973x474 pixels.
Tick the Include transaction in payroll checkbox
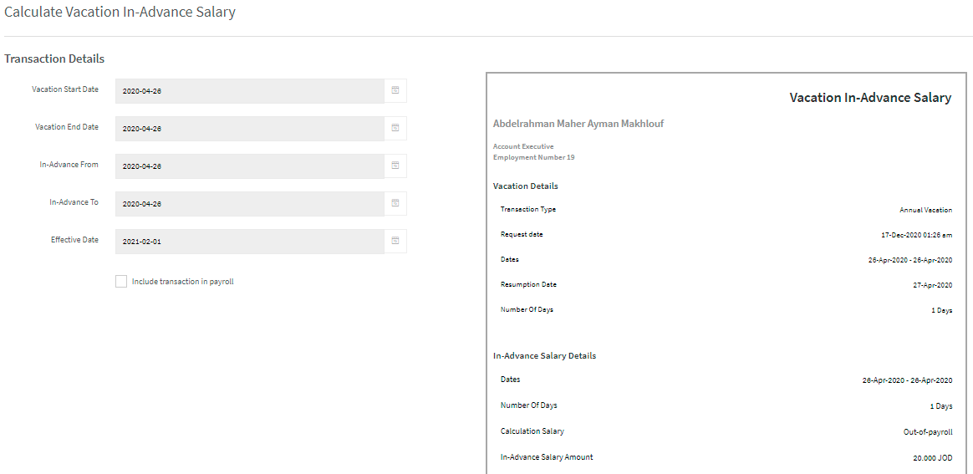tap(121, 282)
